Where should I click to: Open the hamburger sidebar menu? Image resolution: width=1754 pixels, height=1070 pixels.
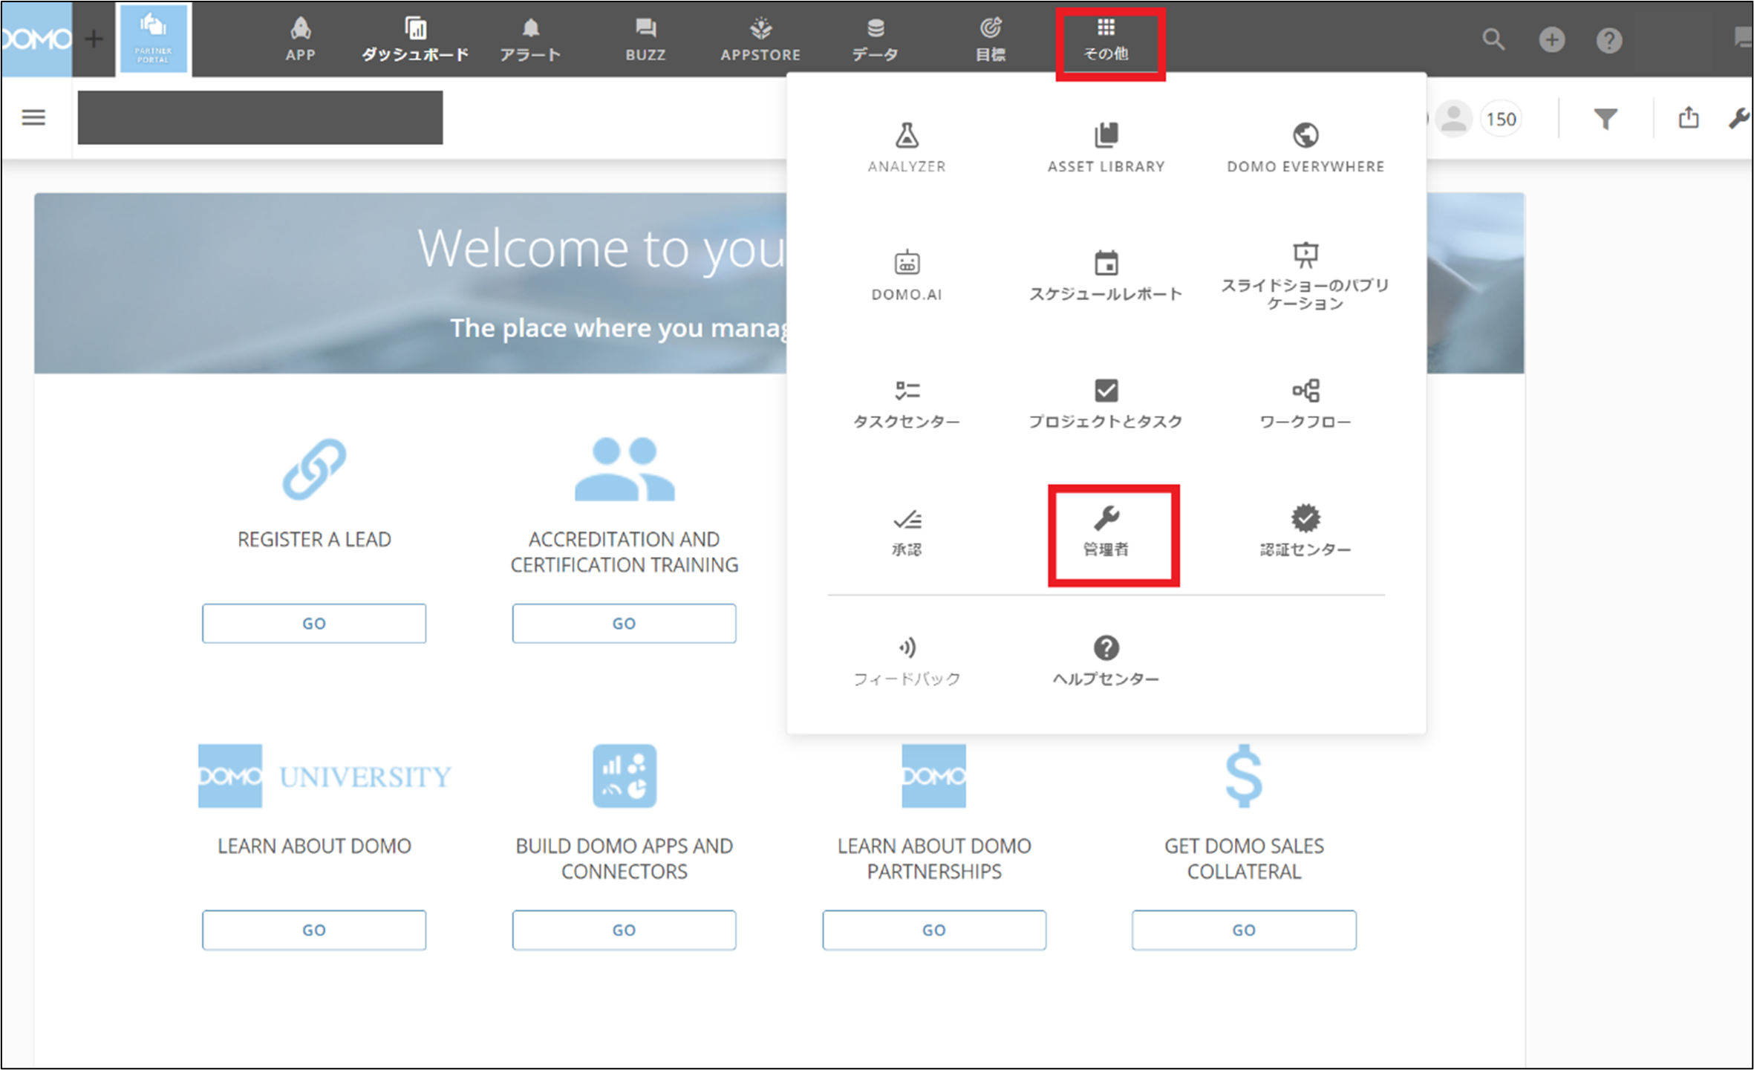point(33,117)
